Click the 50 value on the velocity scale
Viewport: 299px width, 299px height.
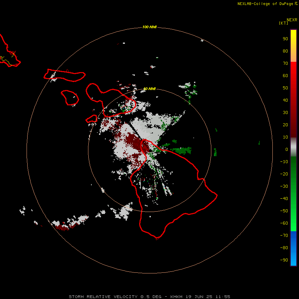pos(285,88)
